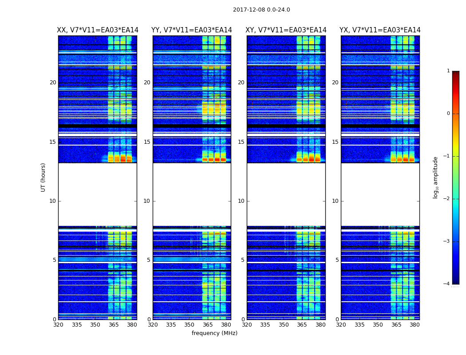Click the YY, V7*V11=EA03*EA14 panel title
The image size is (466, 355).
192,30
